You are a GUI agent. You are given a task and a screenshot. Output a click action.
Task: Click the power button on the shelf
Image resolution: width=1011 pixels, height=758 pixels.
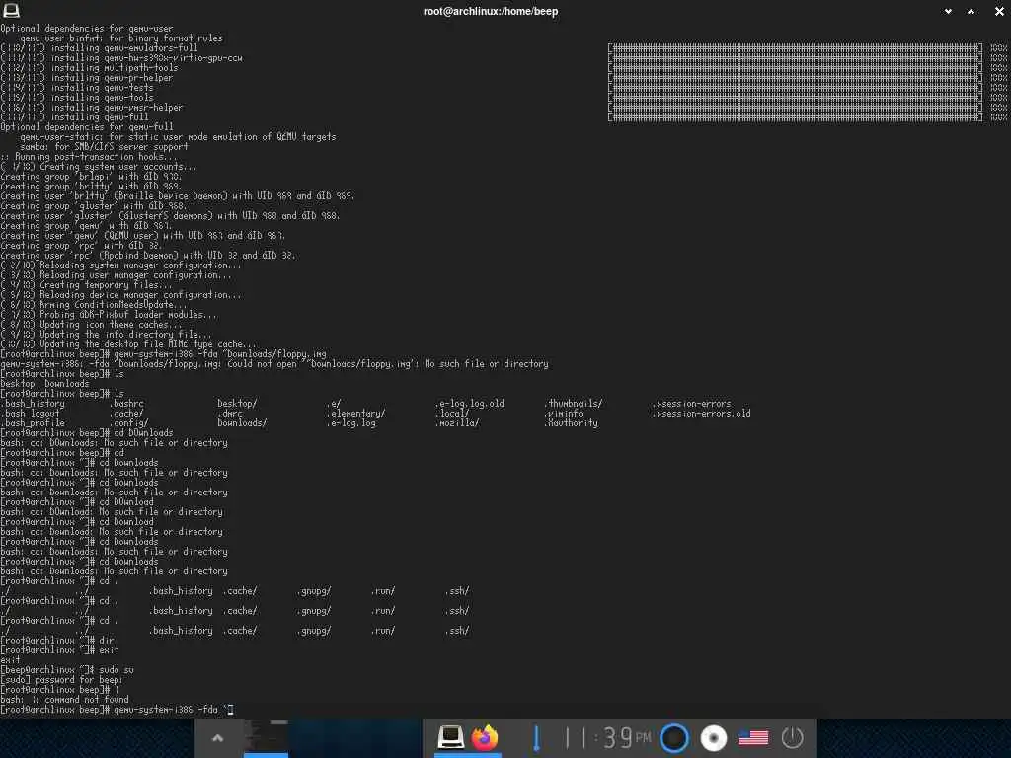click(x=793, y=738)
